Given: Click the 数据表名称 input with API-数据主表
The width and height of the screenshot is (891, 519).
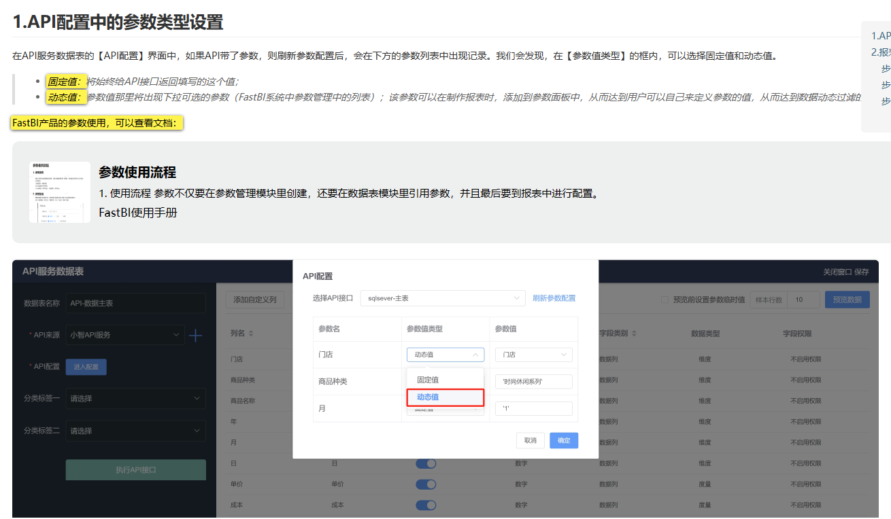Looking at the screenshot, I should (x=135, y=303).
